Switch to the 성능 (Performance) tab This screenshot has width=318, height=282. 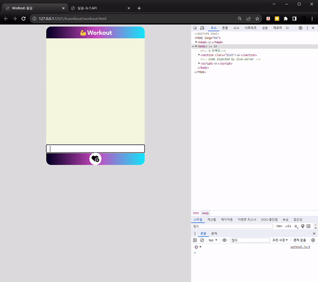(265, 28)
